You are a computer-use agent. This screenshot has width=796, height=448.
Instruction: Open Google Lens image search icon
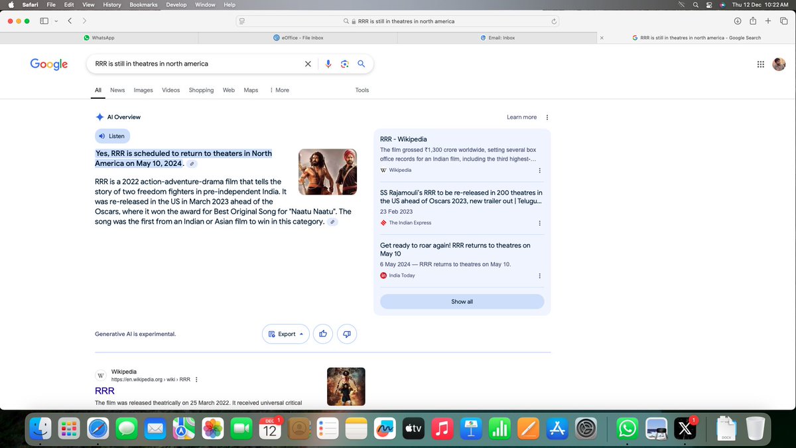[x=345, y=64]
